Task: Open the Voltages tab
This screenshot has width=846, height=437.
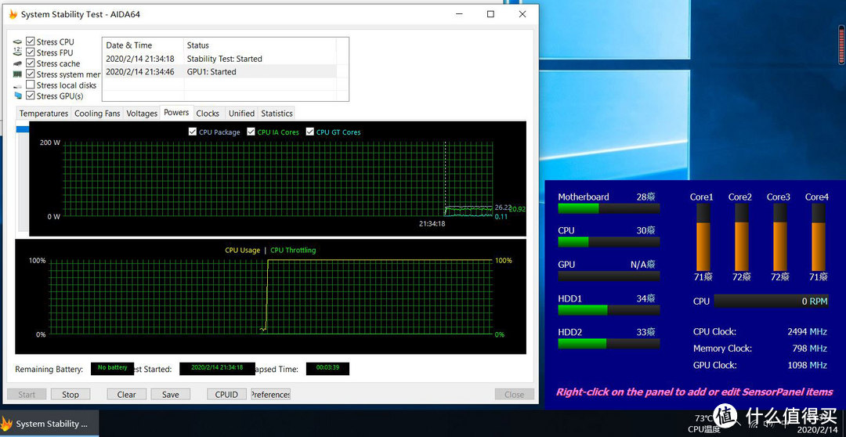Action: tap(142, 114)
